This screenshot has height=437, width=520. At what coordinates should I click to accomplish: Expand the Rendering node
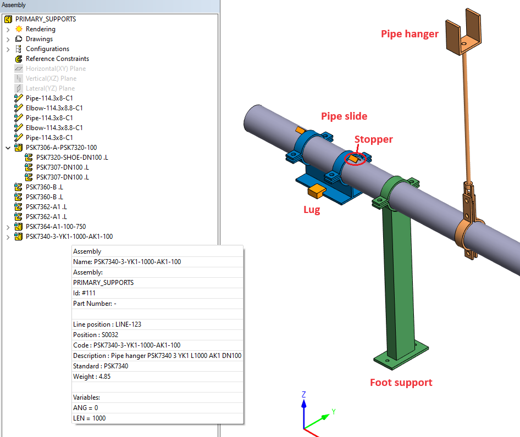pos(8,29)
